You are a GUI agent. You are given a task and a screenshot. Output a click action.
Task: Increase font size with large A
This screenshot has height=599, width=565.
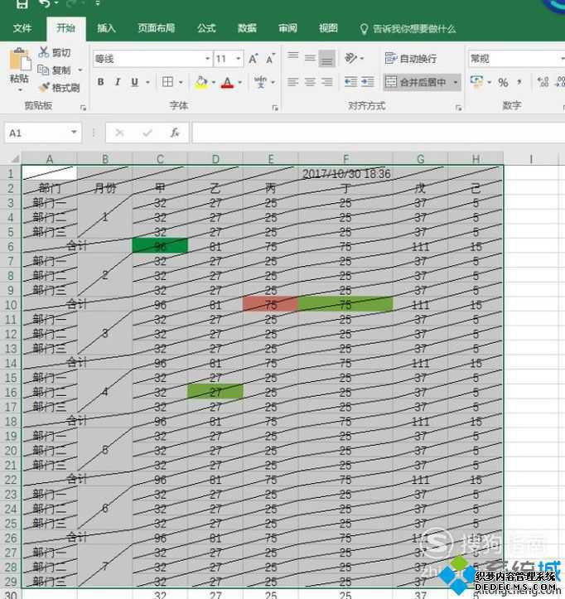coord(254,59)
